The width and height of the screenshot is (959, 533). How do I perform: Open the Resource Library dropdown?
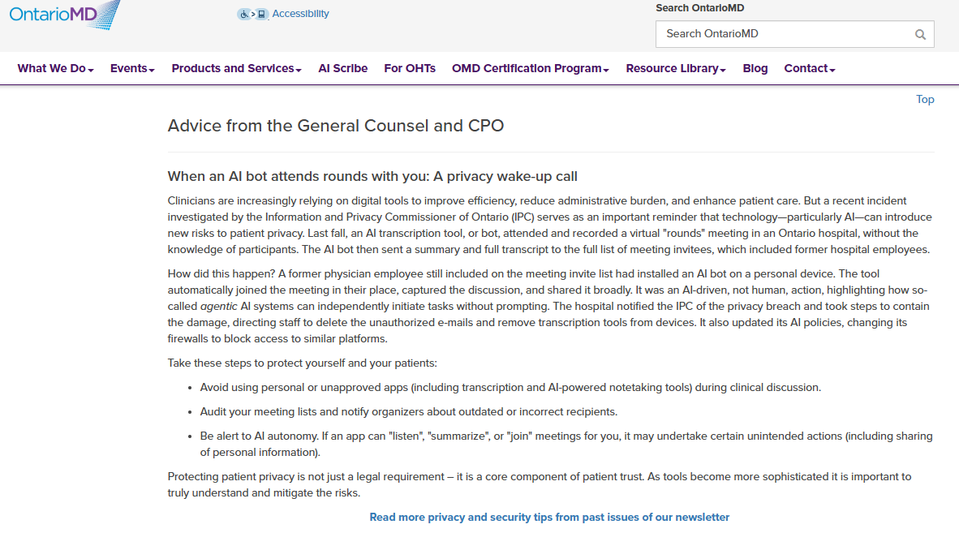coord(675,69)
